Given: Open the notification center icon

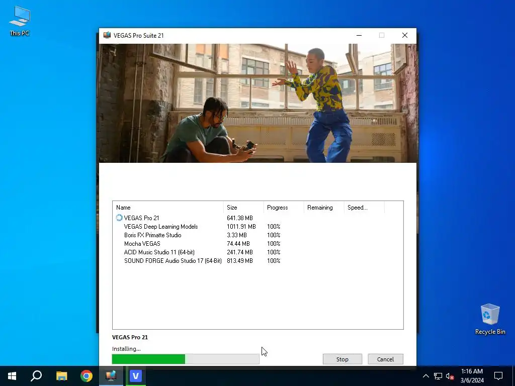Looking at the screenshot, I should [498, 376].
